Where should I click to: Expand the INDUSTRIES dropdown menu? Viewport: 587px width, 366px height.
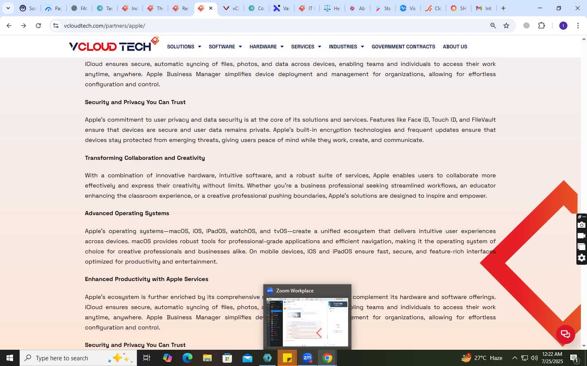point(346,47)
